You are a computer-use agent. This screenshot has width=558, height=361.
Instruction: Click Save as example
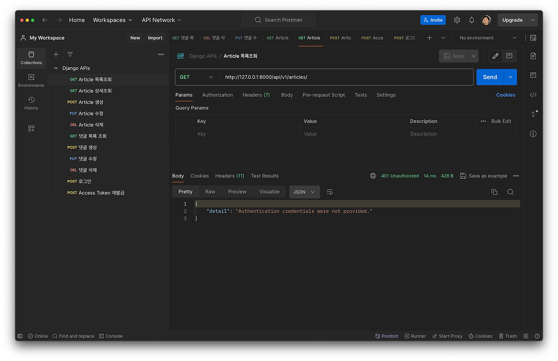pos(484,176)
